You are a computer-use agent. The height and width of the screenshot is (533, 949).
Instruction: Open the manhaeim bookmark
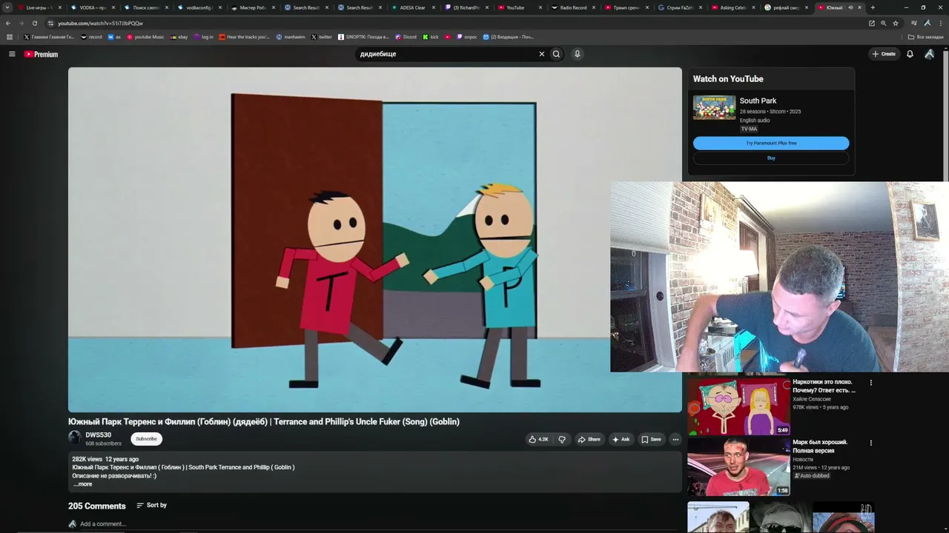point(290,37)
